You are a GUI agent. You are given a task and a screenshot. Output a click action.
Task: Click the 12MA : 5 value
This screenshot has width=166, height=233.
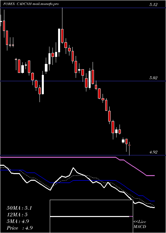(x=17, y=215)
